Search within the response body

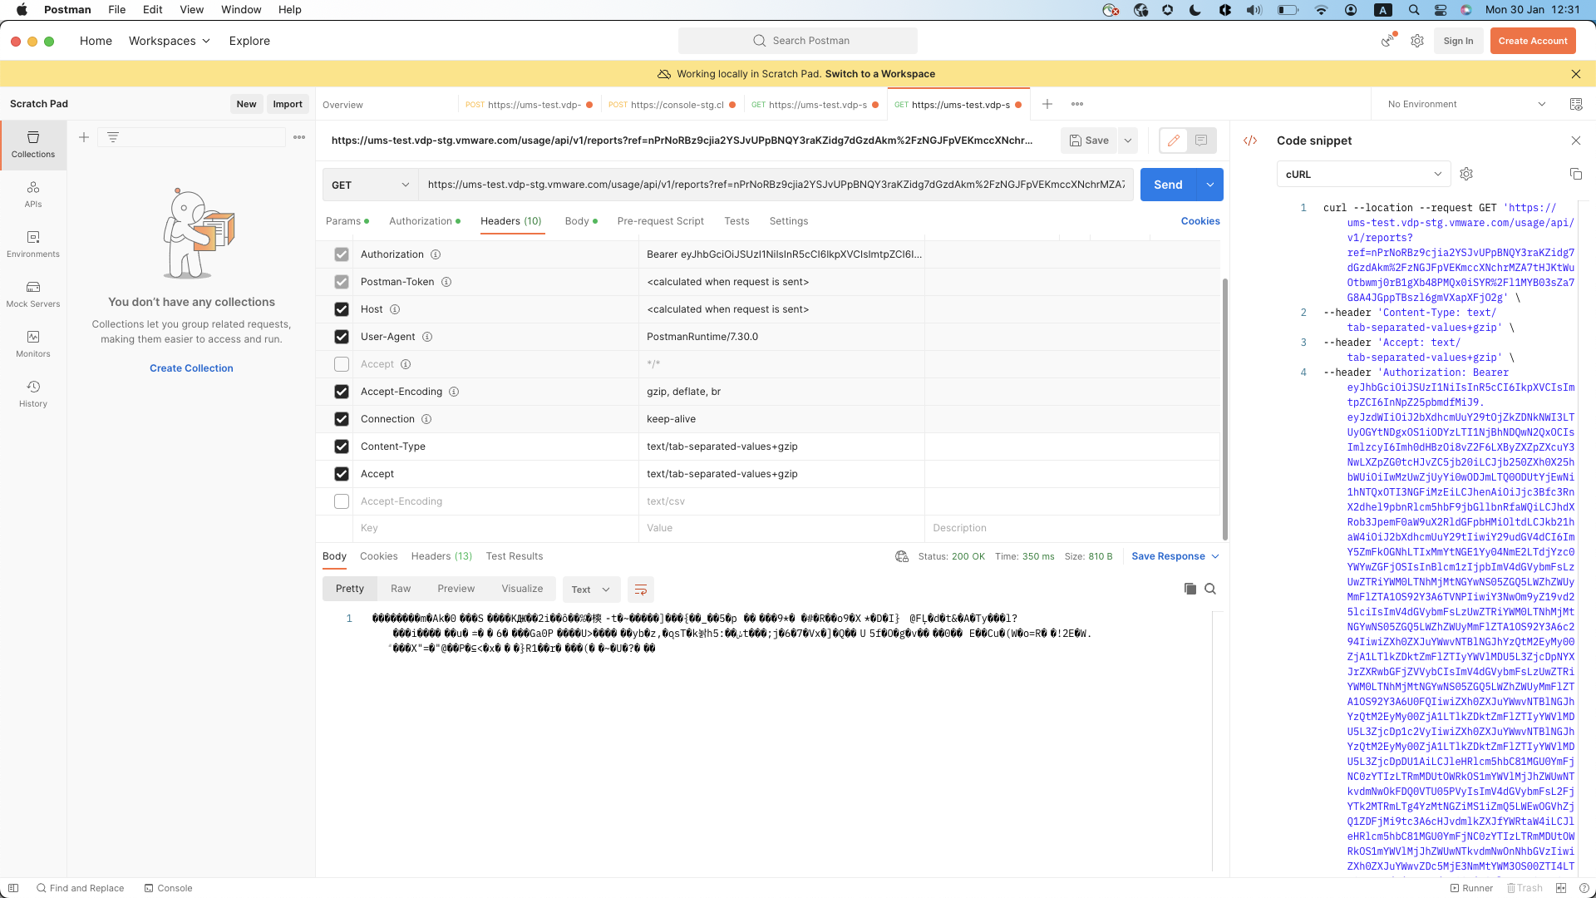coord(1210,589)
